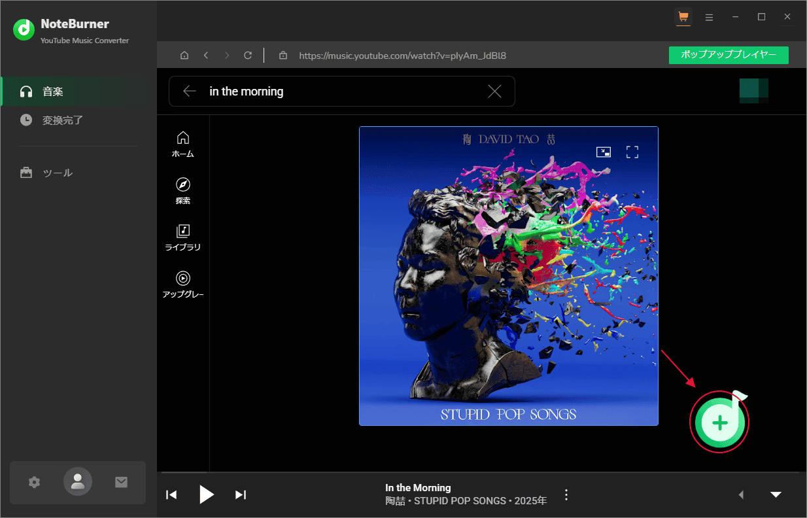Screen dimensions: 807x518
Task: Open album STUPID POP SONGS link in player bar
Action: 460,501
